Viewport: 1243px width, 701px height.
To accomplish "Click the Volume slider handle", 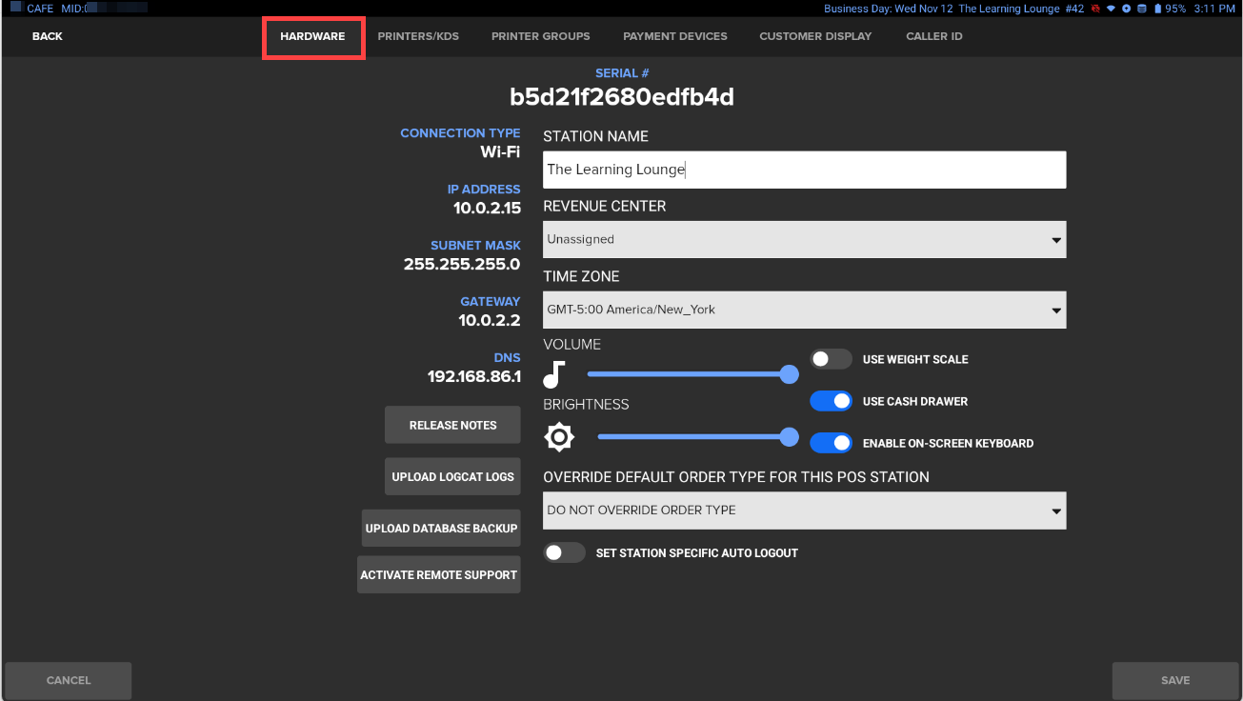I will pos(789,374).
